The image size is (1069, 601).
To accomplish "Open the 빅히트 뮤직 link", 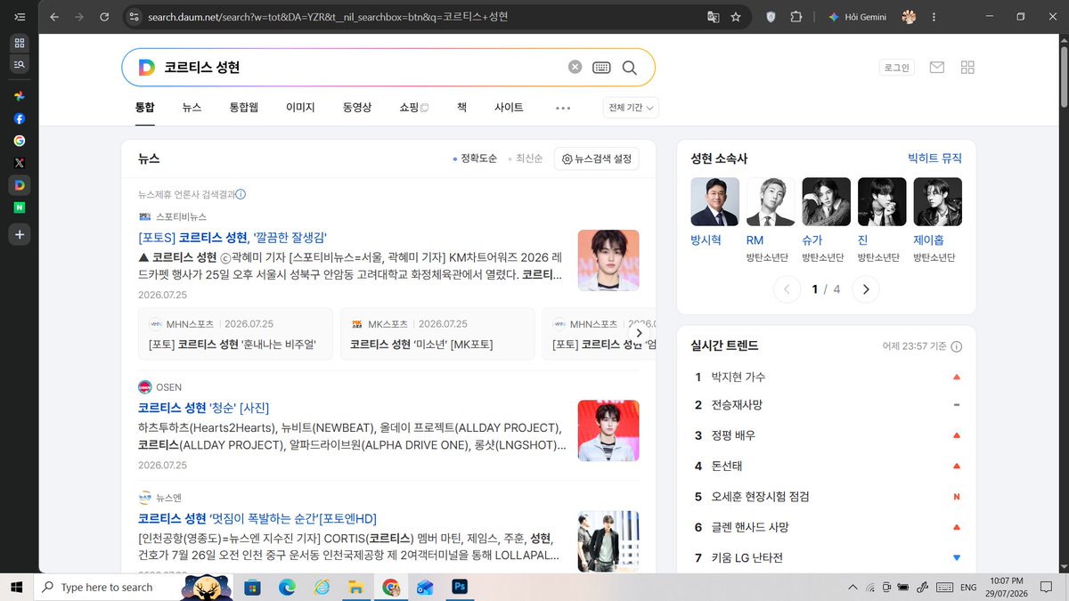I will 934,158.
